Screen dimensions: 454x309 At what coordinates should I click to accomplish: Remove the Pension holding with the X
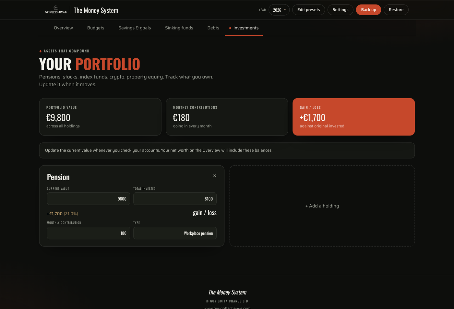point(215,176)
